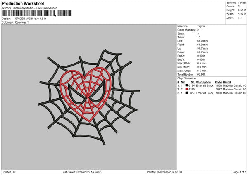The height and width of the screenshot is (175, 248).
Task: Select Stops value 3
Action: coord(198,33)
